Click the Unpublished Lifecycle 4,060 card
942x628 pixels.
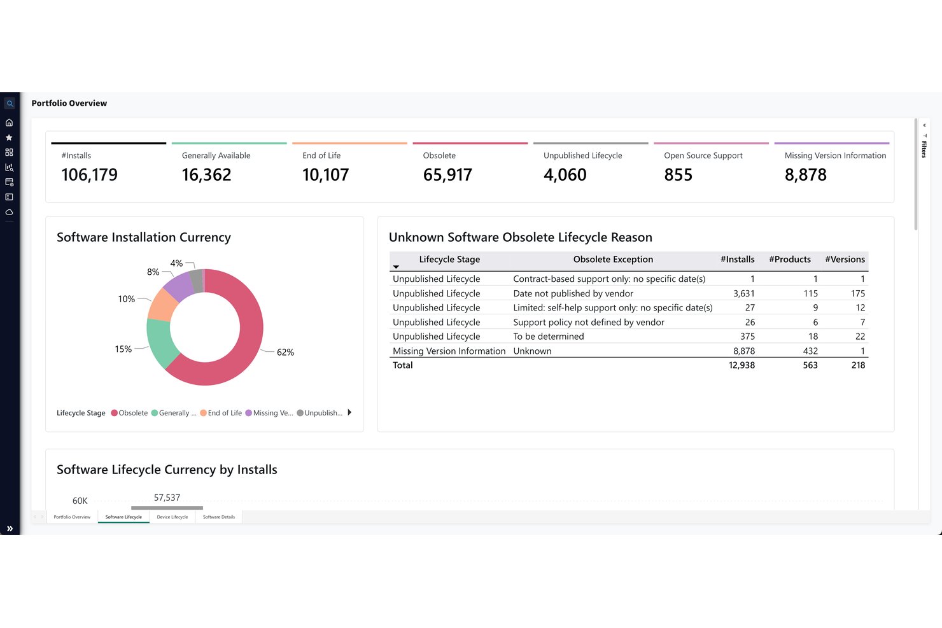click(591, 167)
